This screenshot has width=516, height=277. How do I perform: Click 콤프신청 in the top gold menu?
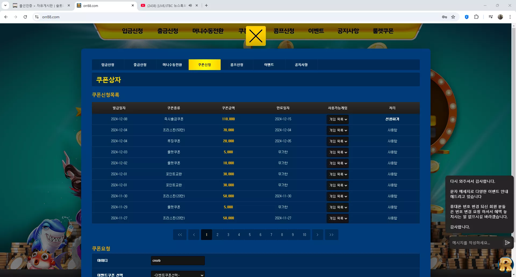point(284,31)
